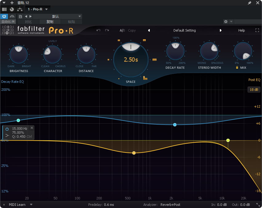The height and width of the screenshot is (208, 262).
Task: Toggle the A/B state switch
Action: [122, 30]
